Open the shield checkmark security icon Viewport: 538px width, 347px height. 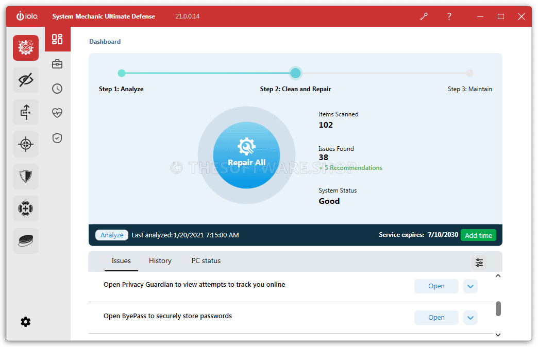(x=57, y=138)
